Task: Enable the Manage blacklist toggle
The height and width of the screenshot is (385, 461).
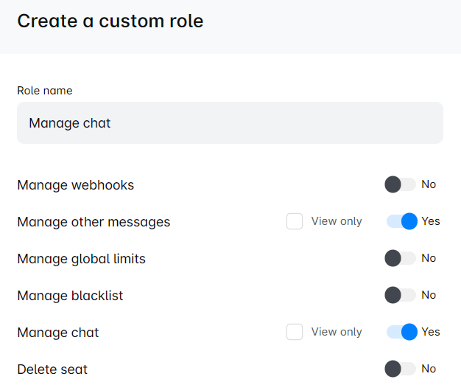Action: [x=401, y=295]
